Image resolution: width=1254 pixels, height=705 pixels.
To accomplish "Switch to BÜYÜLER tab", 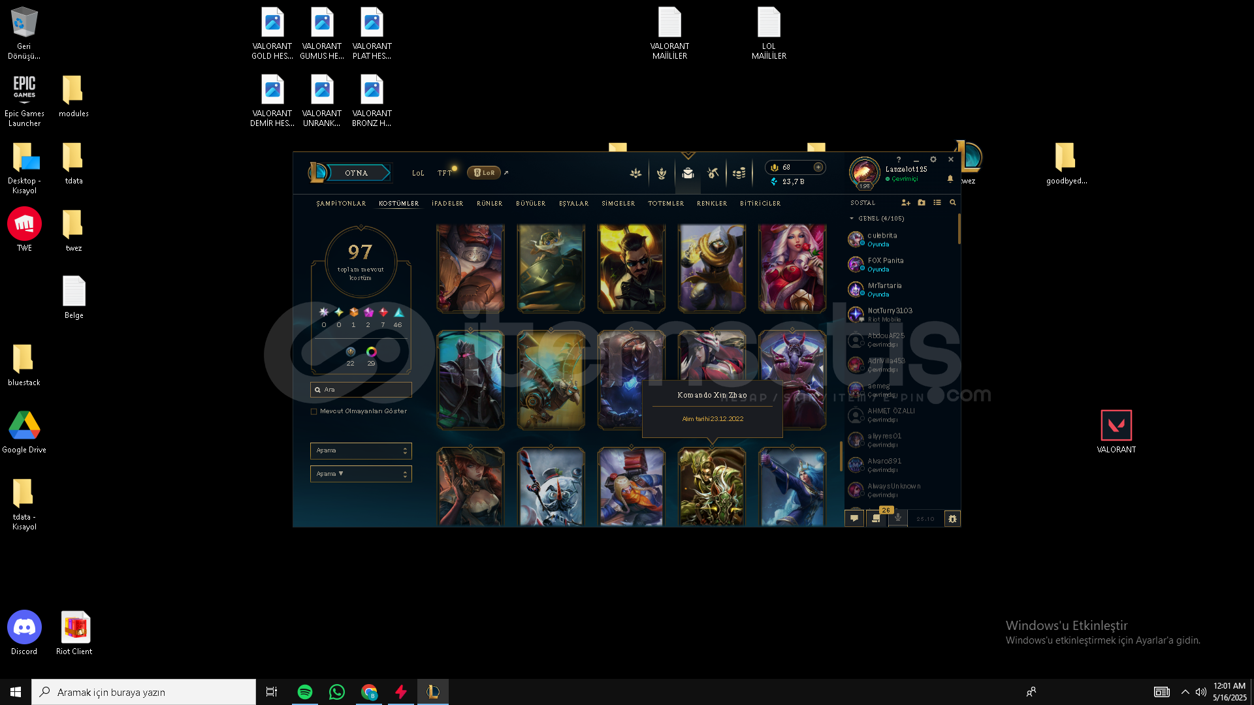I will pos(531,204).
